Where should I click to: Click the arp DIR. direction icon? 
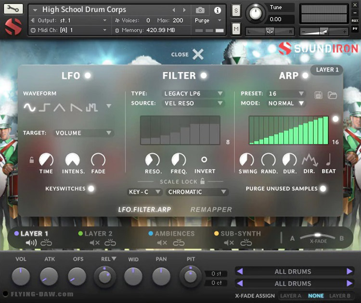310,159
